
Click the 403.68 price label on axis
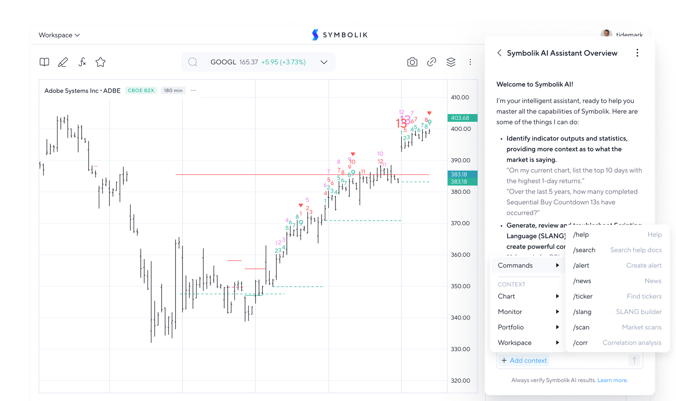(462, 118)
